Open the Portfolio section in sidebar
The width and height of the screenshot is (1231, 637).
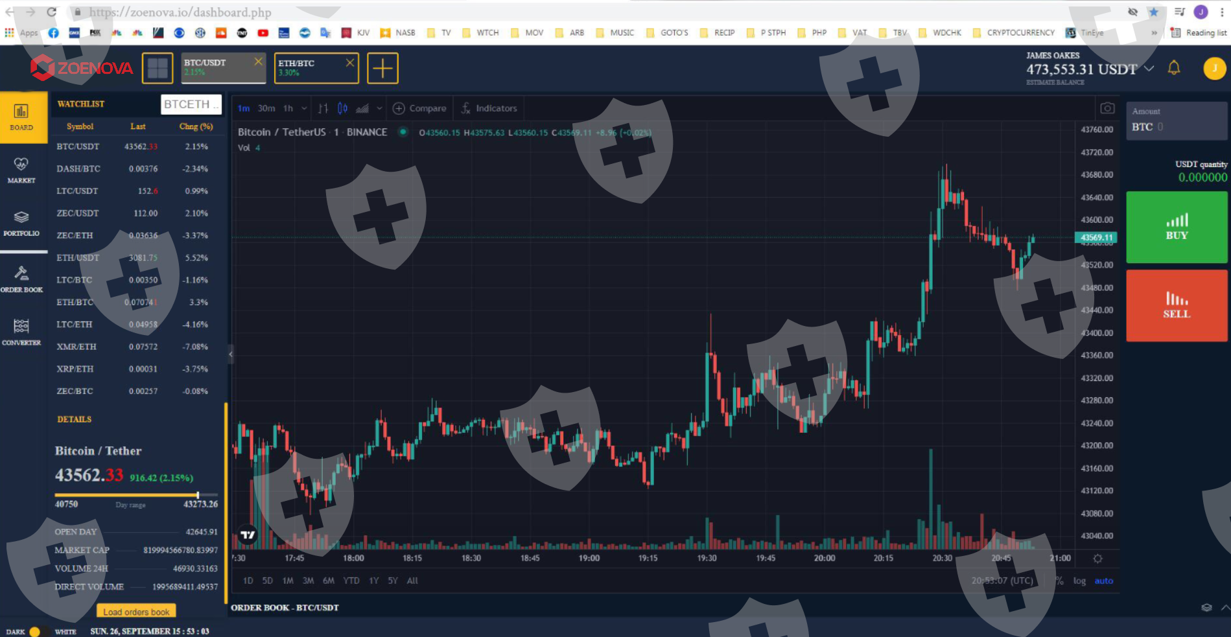pyautogui.click(x=21, y=222)
